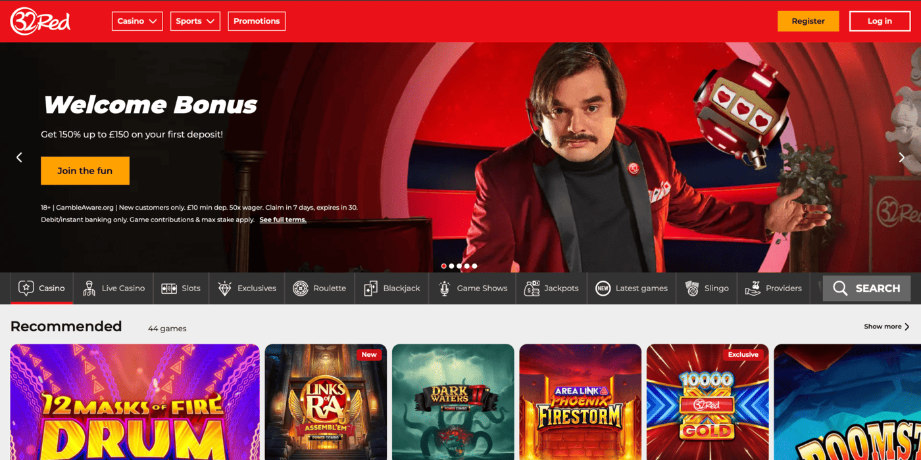This screenshot has width=921, height=460.
Task: Switch to the Blackjack tab label
Action: 401,288
